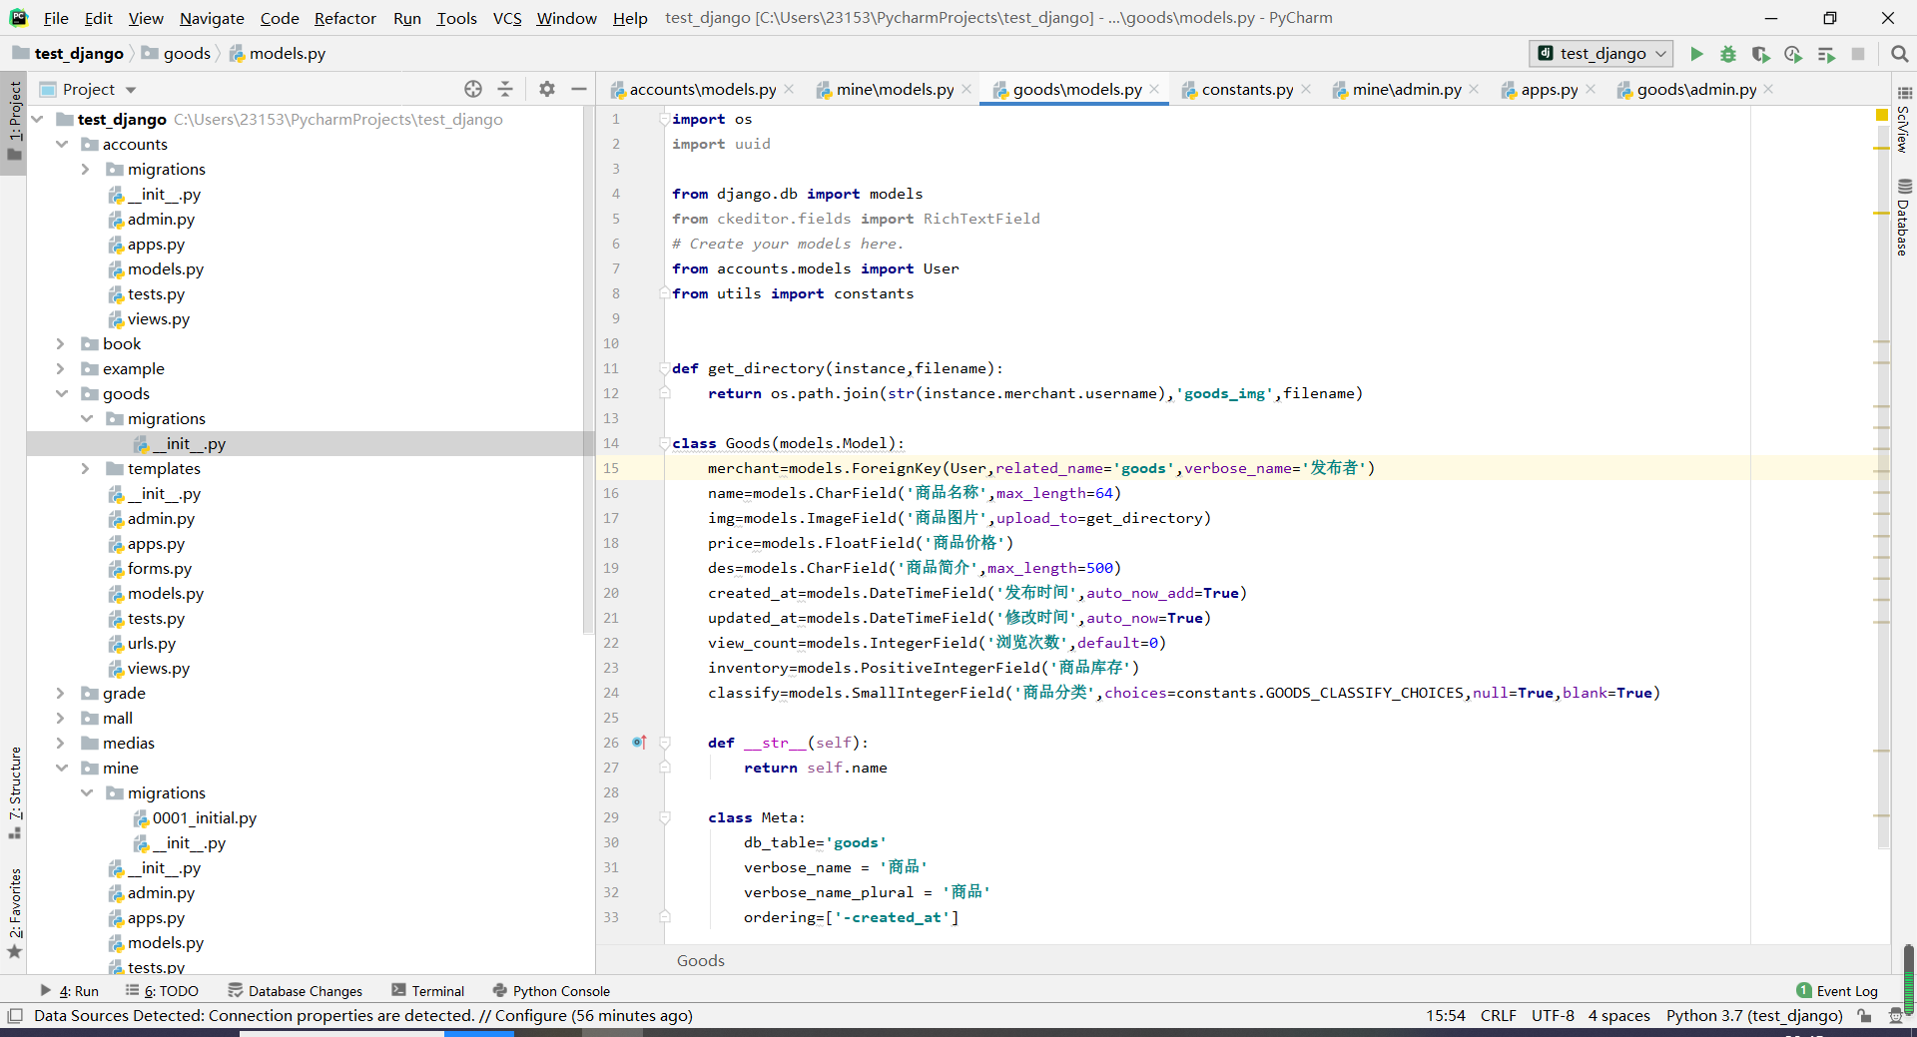Open the Favorites tool window
This screenshot has width=1917, height=1037.
14,912
